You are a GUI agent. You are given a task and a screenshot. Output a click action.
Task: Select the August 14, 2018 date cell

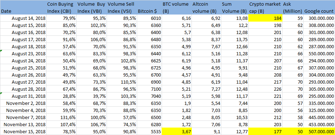(x=23, y=18)
